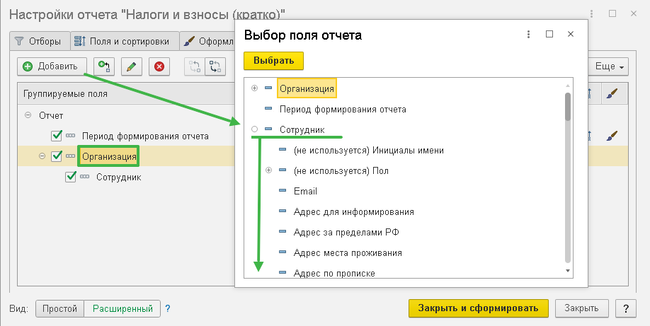The width and height of the screenshot is (650, 326).
Task: Select Адрес за пределами РФ field
Action: (x=346, y=233)
